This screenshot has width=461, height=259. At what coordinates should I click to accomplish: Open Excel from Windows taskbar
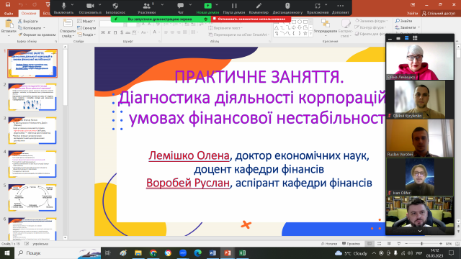click(242, 253)
